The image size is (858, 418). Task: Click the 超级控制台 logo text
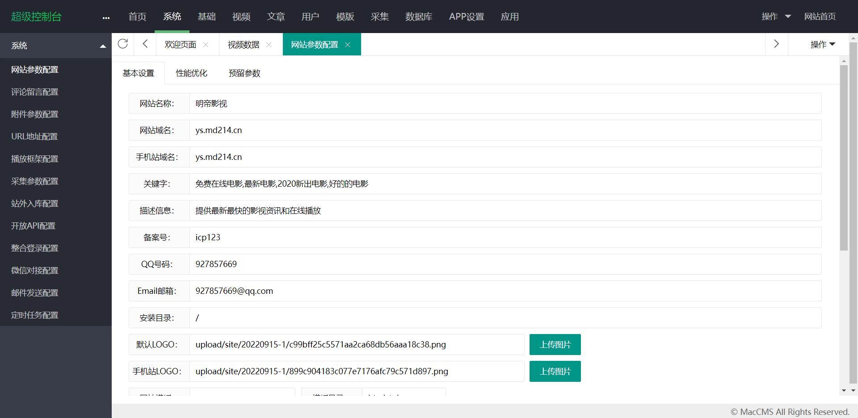click(36, 17)
